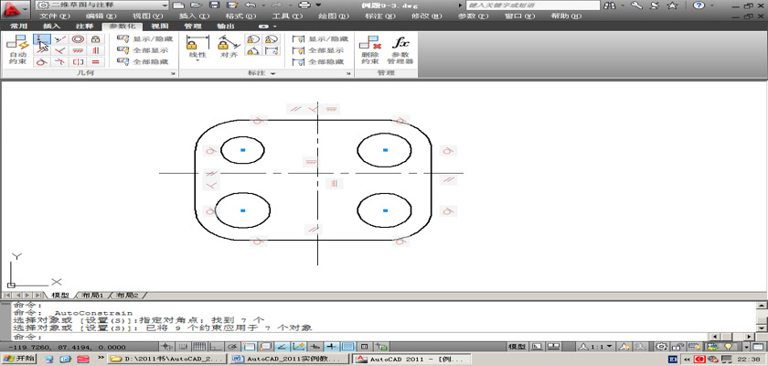Image resolution: width=768 pixels, height=366 pixels.
Task: Open the AutoCAD_2011实例教 taskbar window
Action: point(289,359)
